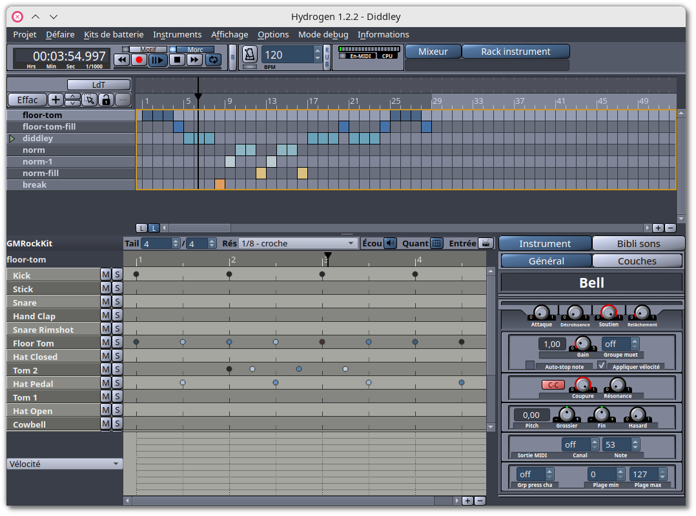Enable the Auto-stop note checkbox
The image size is (696, 516).
(x=530, y=365)
